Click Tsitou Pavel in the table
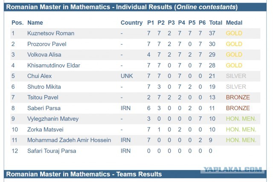 pyautogui.click(x=43, y=98)
